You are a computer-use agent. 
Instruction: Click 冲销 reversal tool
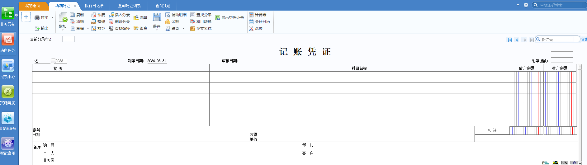(x=77, y=21)
